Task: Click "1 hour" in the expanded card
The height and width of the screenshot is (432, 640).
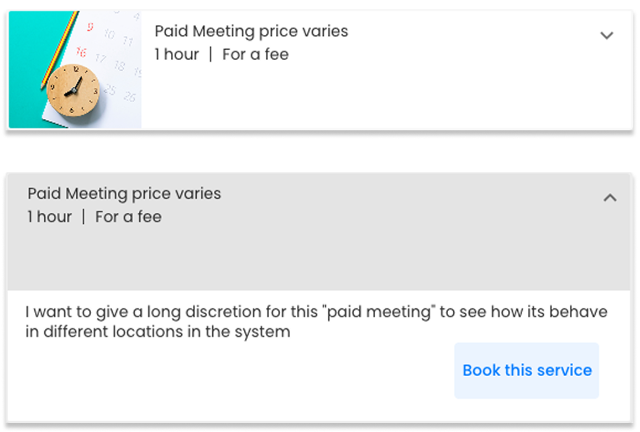Action: [50, 217]
